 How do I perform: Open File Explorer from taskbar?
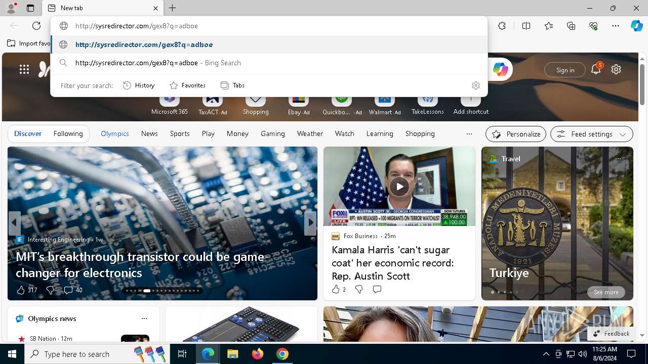tap(233, 354)
